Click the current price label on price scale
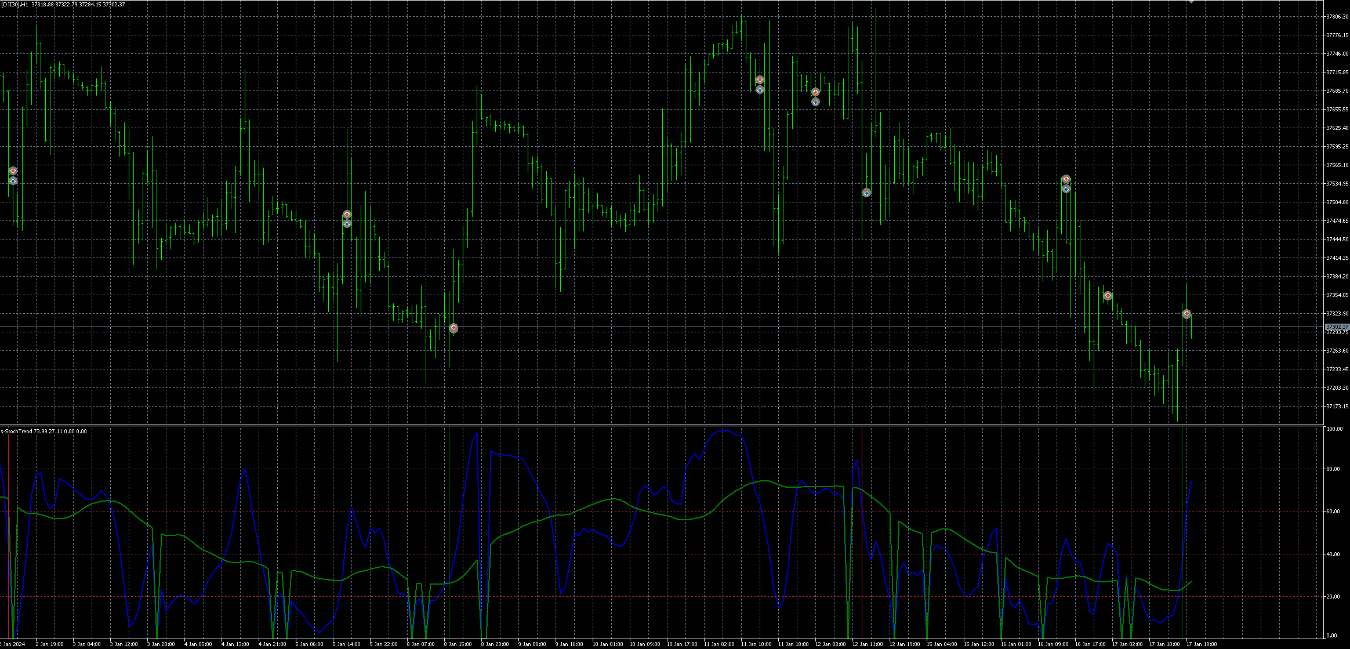The image size is (1350, 649). [1337, 327]
